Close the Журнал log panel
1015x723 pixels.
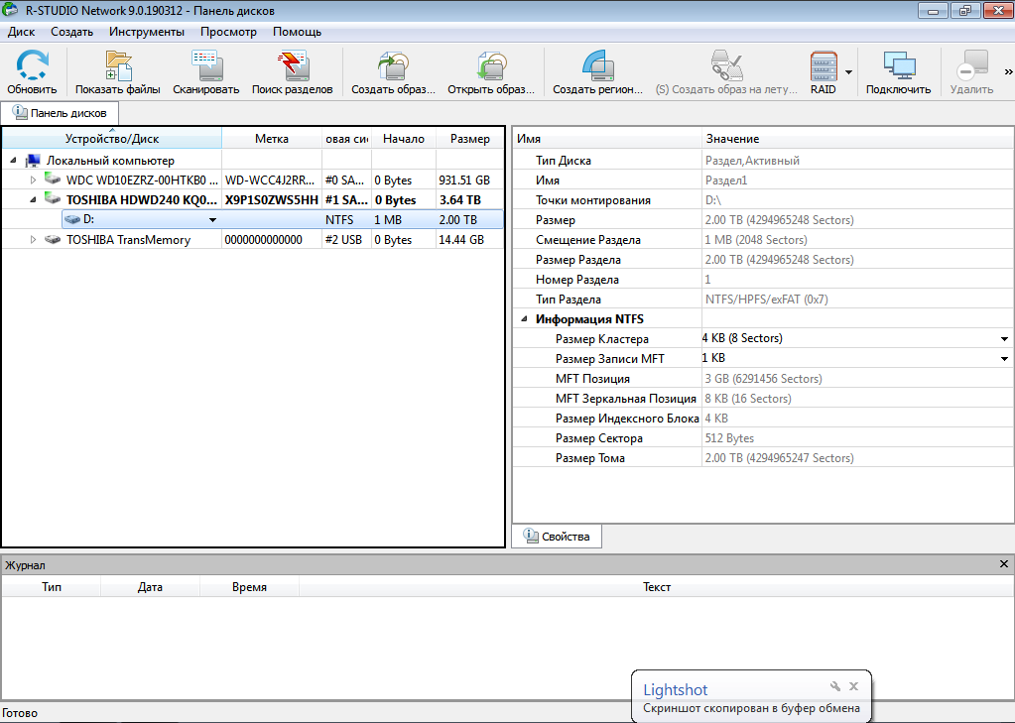click(1003, 564)
